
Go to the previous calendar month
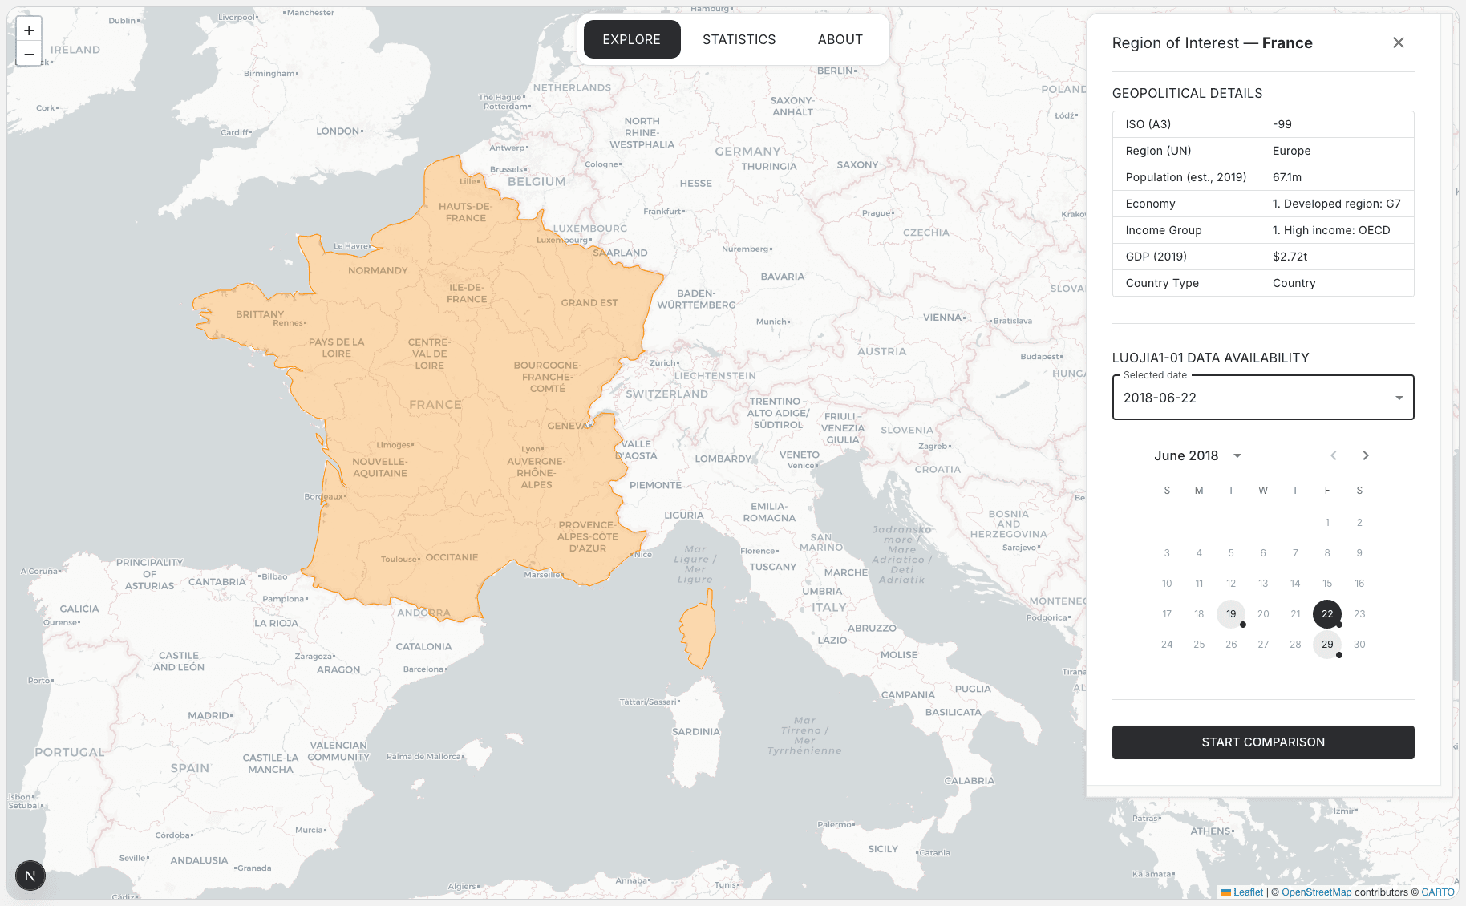click(x=1333, y=455)
